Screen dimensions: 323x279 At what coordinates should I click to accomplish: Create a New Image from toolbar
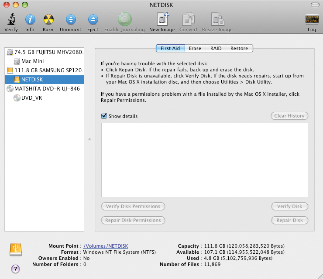coord(162,20)
